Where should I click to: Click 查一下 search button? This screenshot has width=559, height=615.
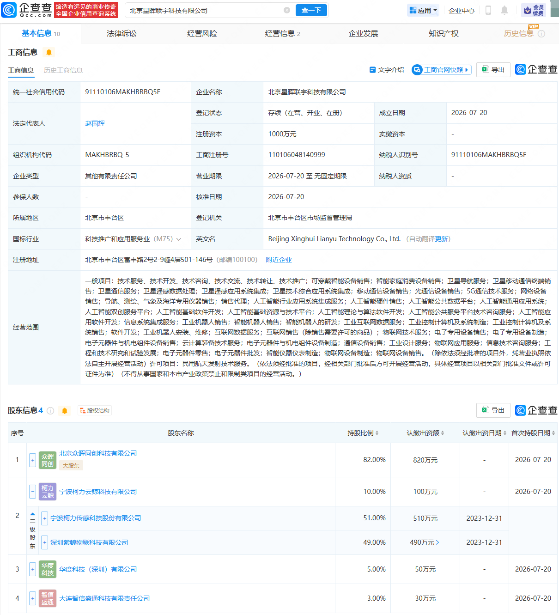coord(311,10)
